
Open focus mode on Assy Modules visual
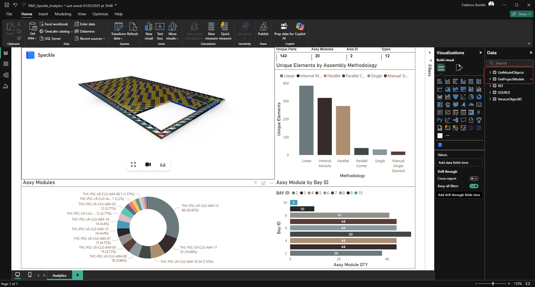pos(263,183)
